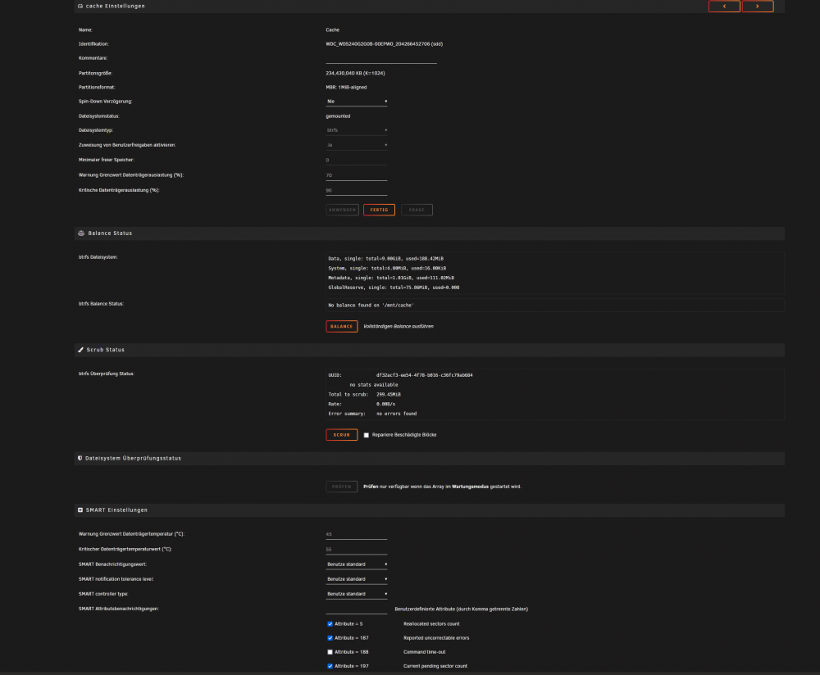This screenshot has height=675, width=820.
Task: Click Warnung Grenzwert Datenträgertemperatur field
Action: coord(357,534)
